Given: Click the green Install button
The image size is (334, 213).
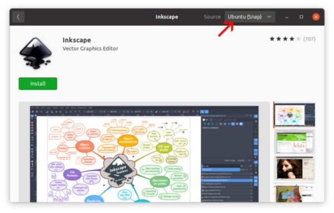Looking at the screenshot, I should point(38,84).
